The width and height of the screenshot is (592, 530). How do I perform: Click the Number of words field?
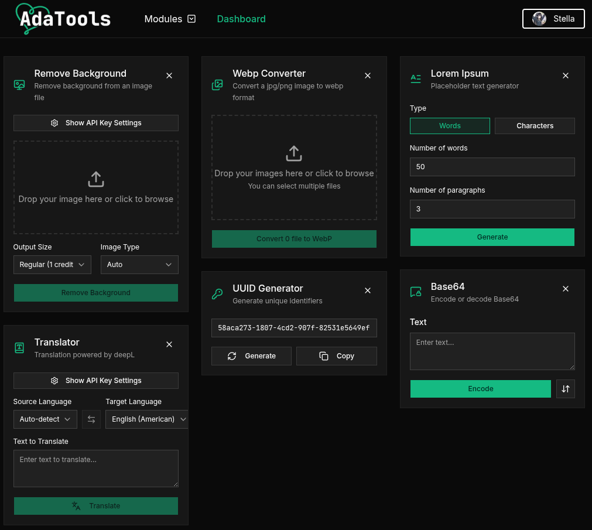point(492,167)
